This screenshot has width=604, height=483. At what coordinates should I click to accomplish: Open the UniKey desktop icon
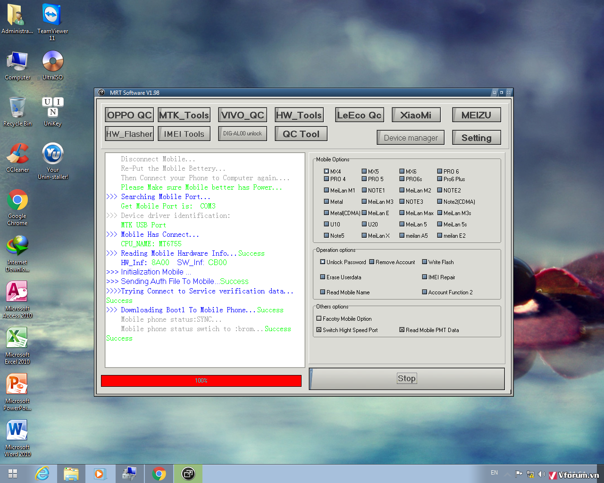[x=52, y=111]
